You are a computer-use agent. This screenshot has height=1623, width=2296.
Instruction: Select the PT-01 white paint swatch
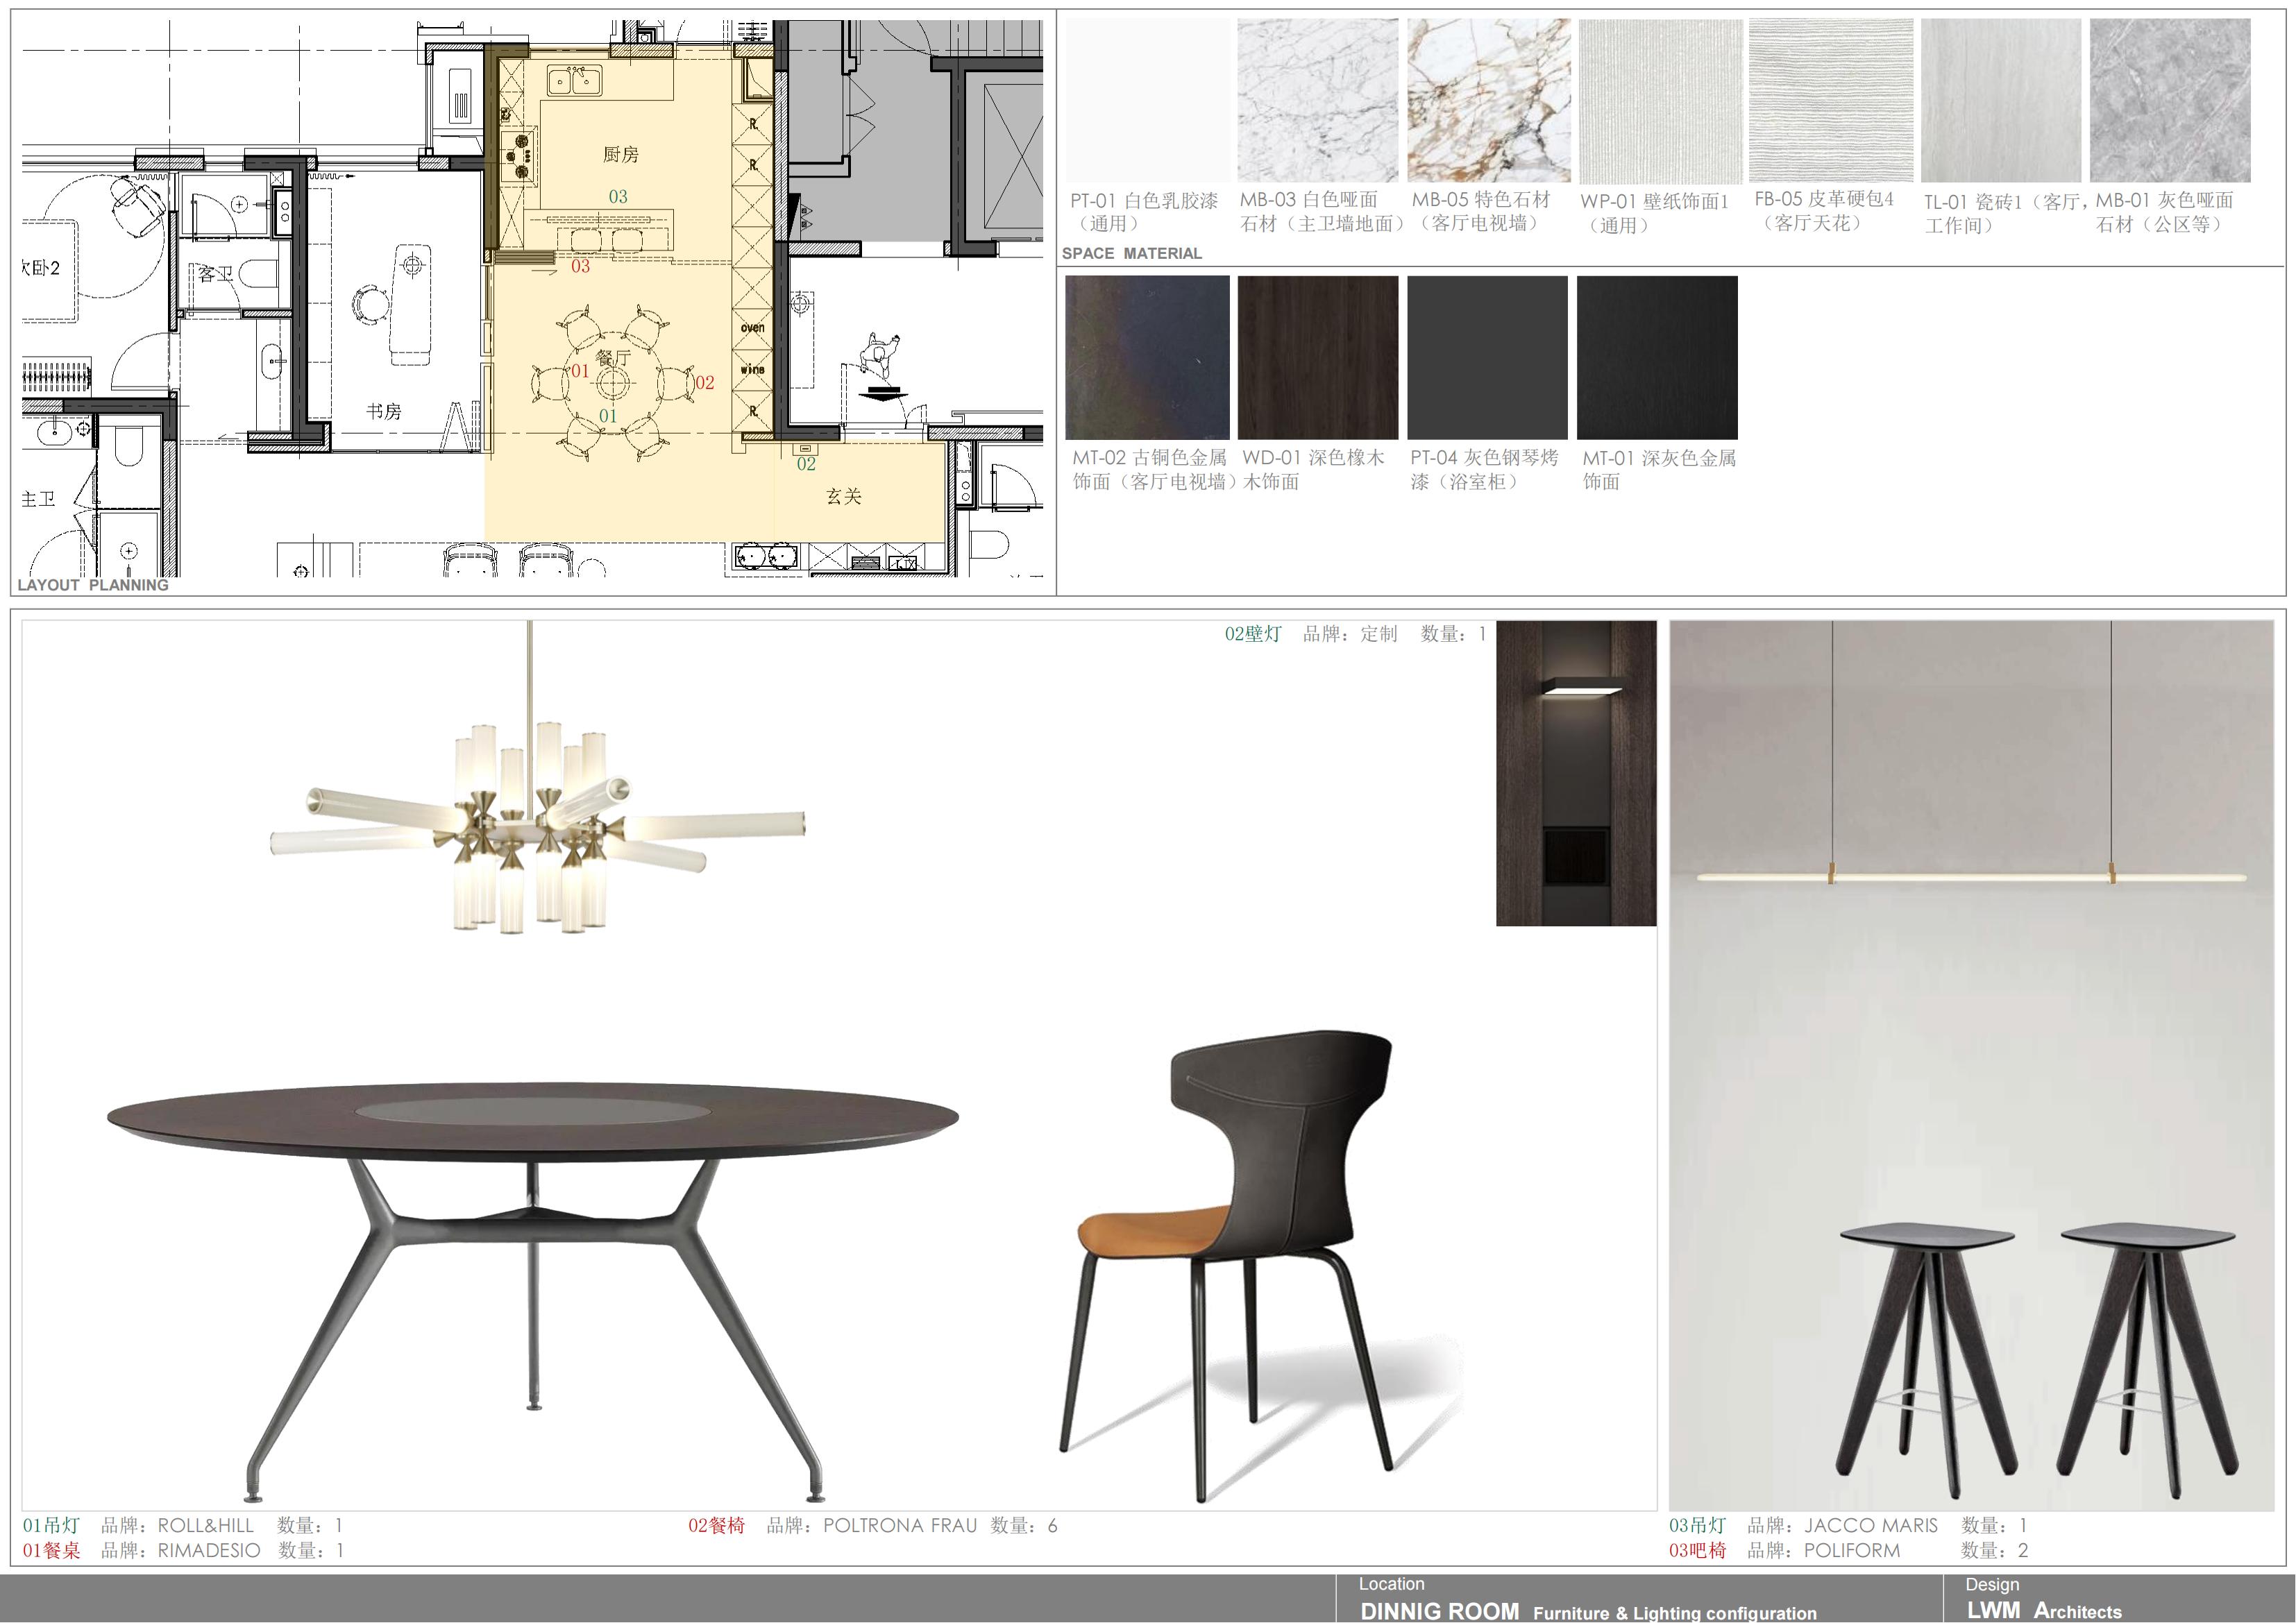click(x=1147, y=100)
